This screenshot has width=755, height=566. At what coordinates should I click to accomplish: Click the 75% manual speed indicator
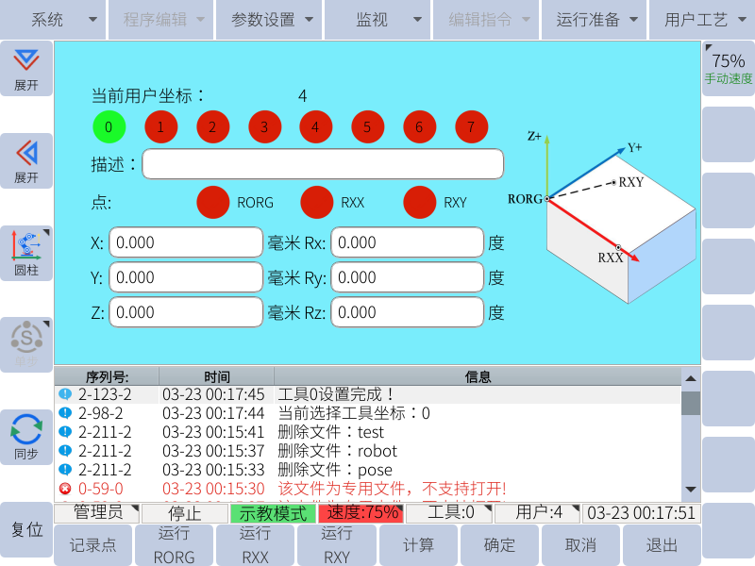pyautogui.click(x=728, y=68)
